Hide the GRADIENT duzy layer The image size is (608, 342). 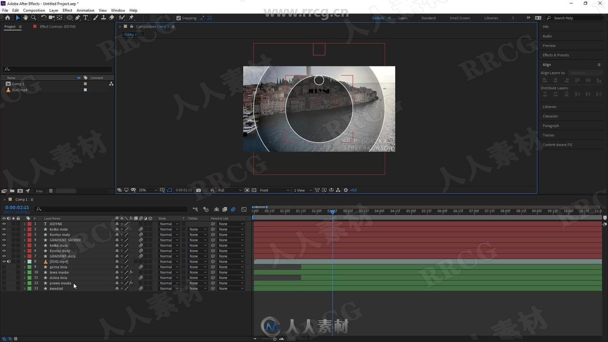tap(4, 256)
